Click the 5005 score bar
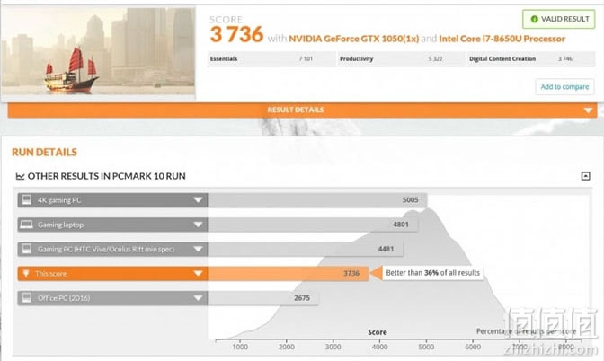604x361 pixels. (x=317, y=200)
